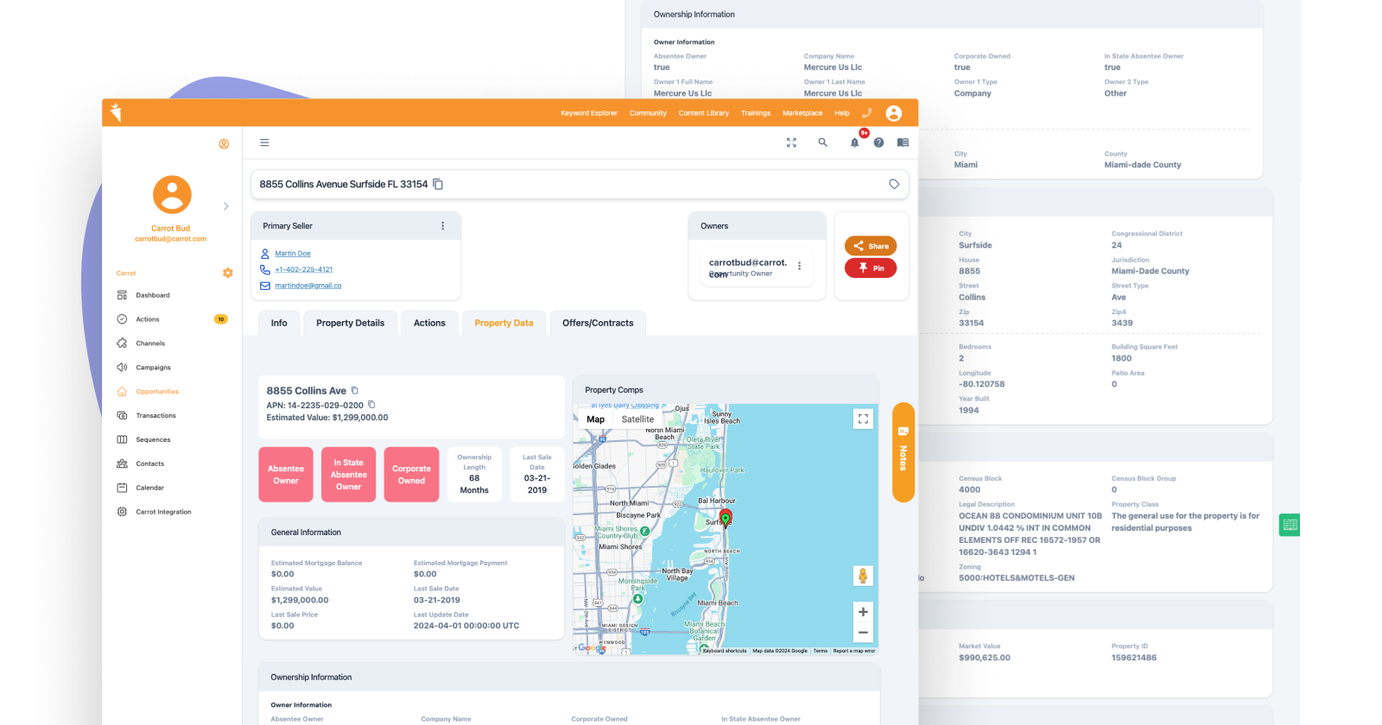This screenshot has width=1382, height=725.
Task: Open Actions in the sidebar
Action: [x=148, y=319]
